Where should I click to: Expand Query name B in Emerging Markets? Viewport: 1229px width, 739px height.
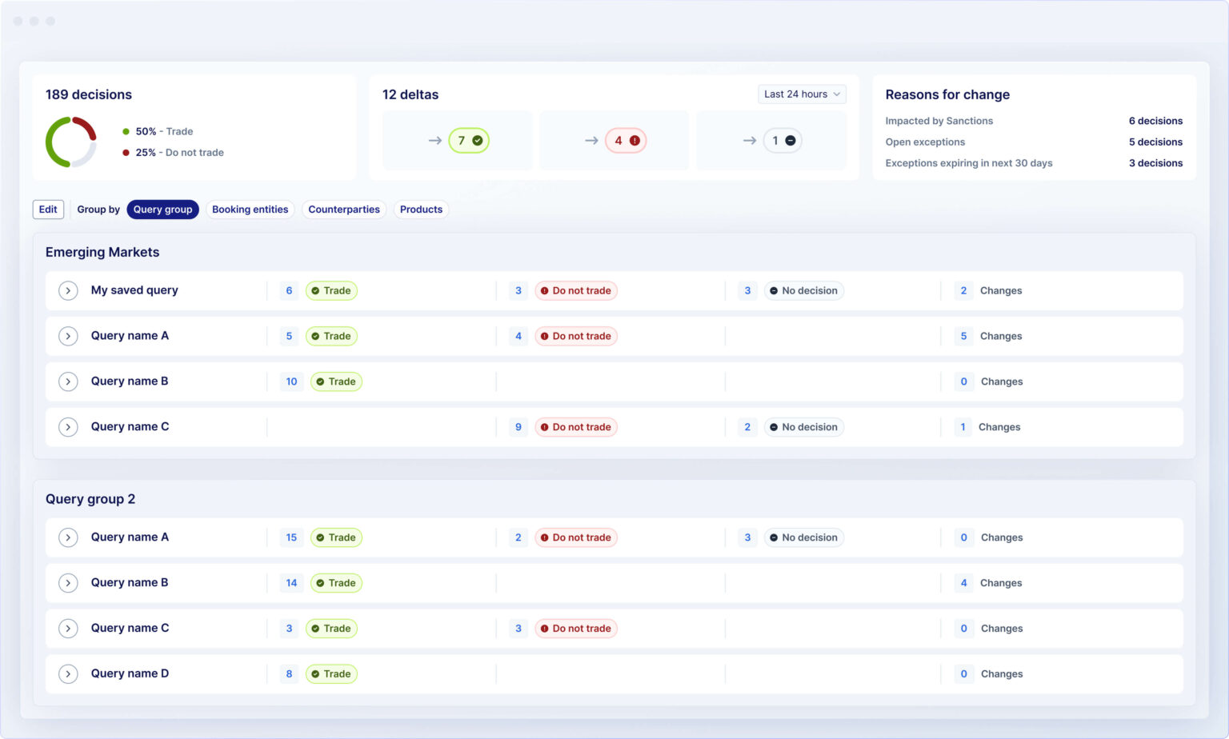click(x=68, y=381)
